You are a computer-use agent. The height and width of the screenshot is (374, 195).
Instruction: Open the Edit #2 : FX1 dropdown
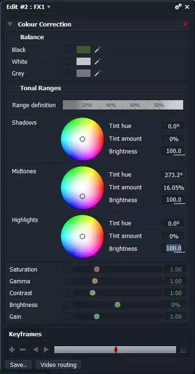pyautogui.click(x=49, y=7)
